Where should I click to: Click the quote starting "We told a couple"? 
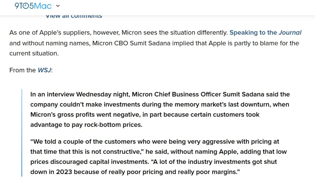click(158, 157)
